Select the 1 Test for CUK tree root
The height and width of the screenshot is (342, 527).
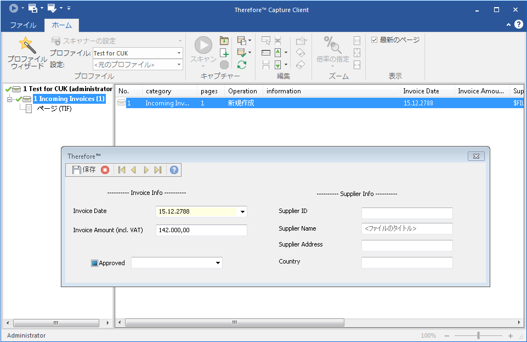click(x=67, y=89)
